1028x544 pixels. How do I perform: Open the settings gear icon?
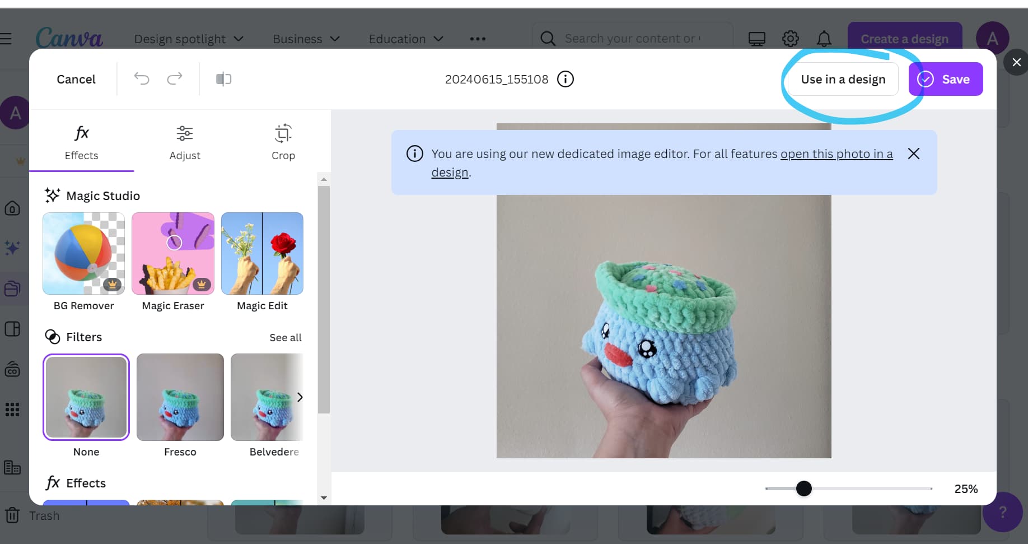[x=790, y=39]
